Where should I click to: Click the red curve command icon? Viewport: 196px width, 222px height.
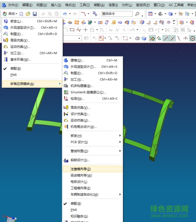click(x=83, y=14)
